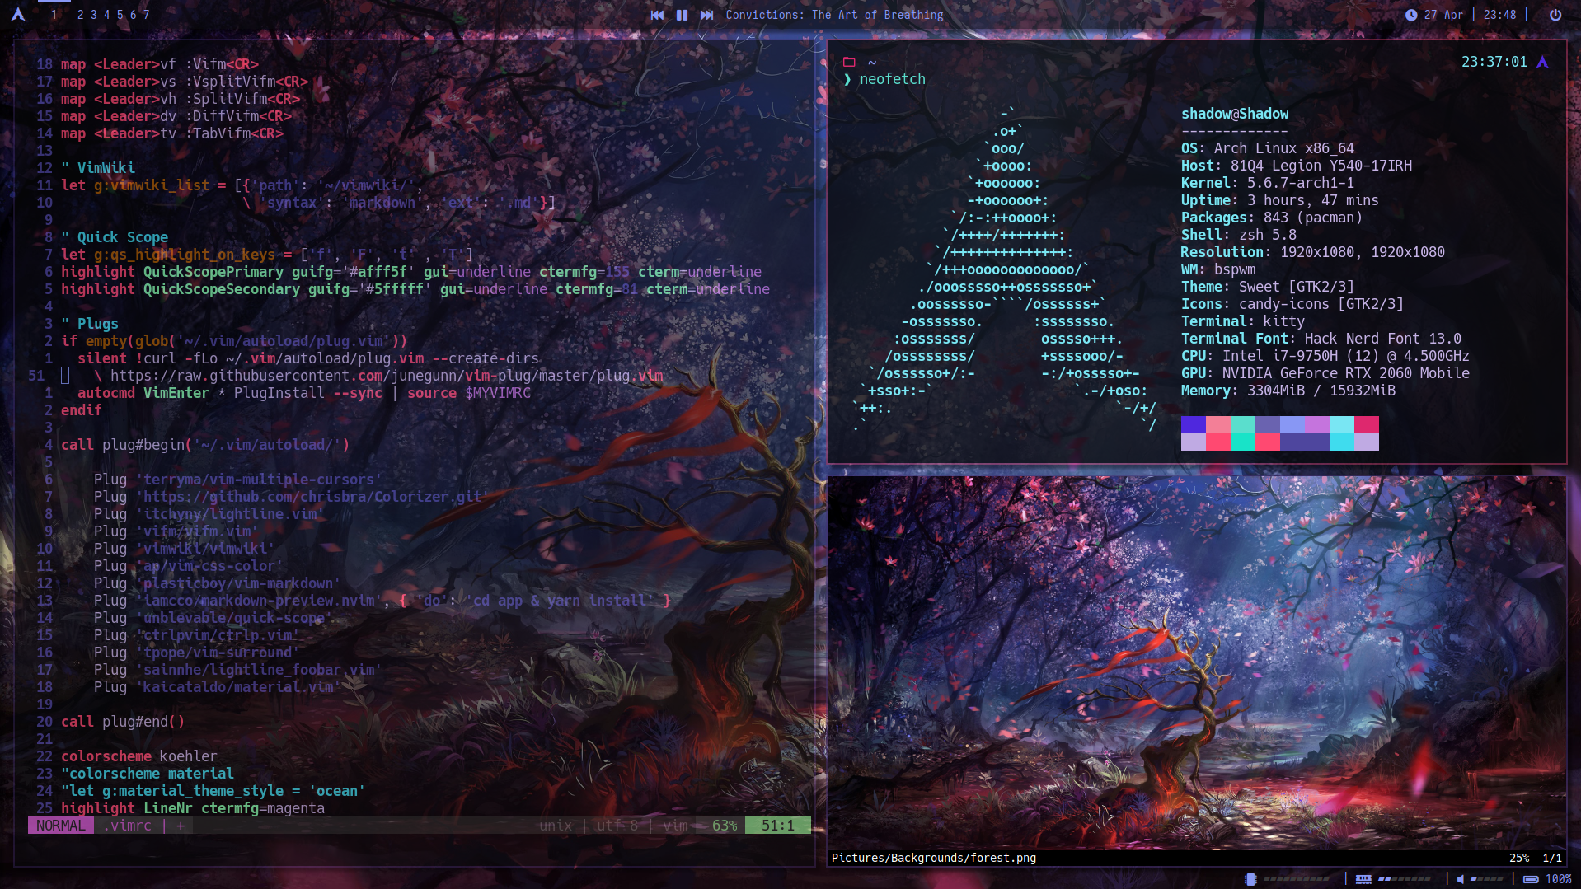Click the 1/1 image counter
This screenshot has height=889, width=1581.
[1552, 858]
